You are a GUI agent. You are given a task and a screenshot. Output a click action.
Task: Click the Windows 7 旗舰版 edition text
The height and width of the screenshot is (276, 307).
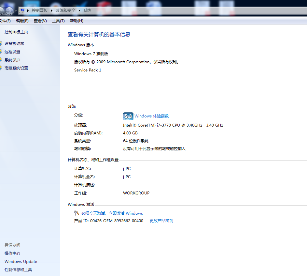[91, 54]
